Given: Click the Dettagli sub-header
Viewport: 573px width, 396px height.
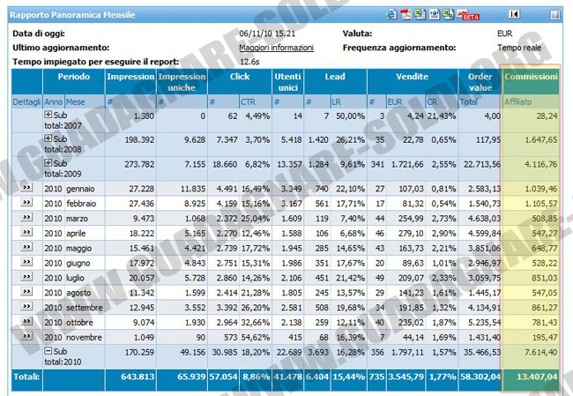Looking at the screenshot, I should point(26,102).
